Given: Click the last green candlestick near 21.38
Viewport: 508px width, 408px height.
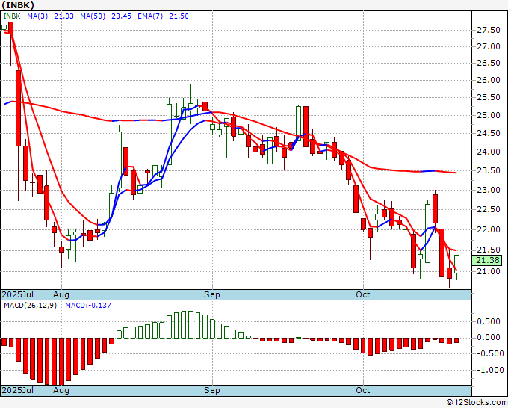Looking at the screenshot, I should click(456, 264).
